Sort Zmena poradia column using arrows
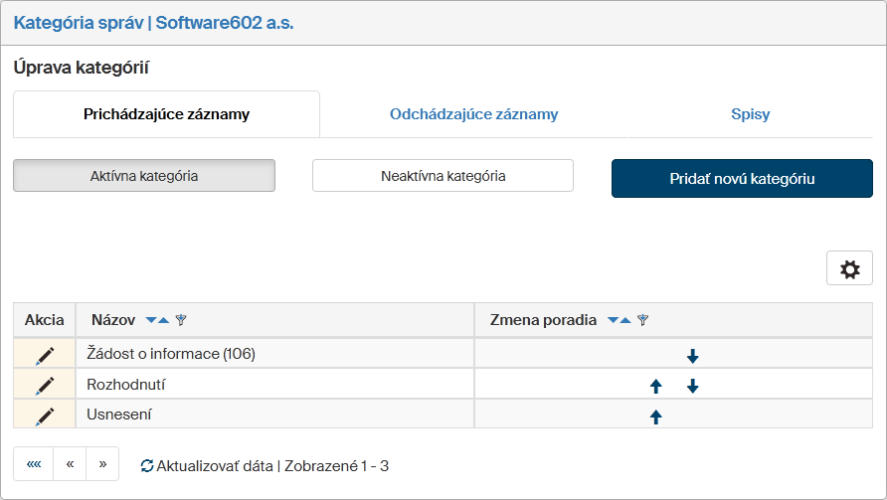This screenshot has height=500, width=887. pos(619,320)
